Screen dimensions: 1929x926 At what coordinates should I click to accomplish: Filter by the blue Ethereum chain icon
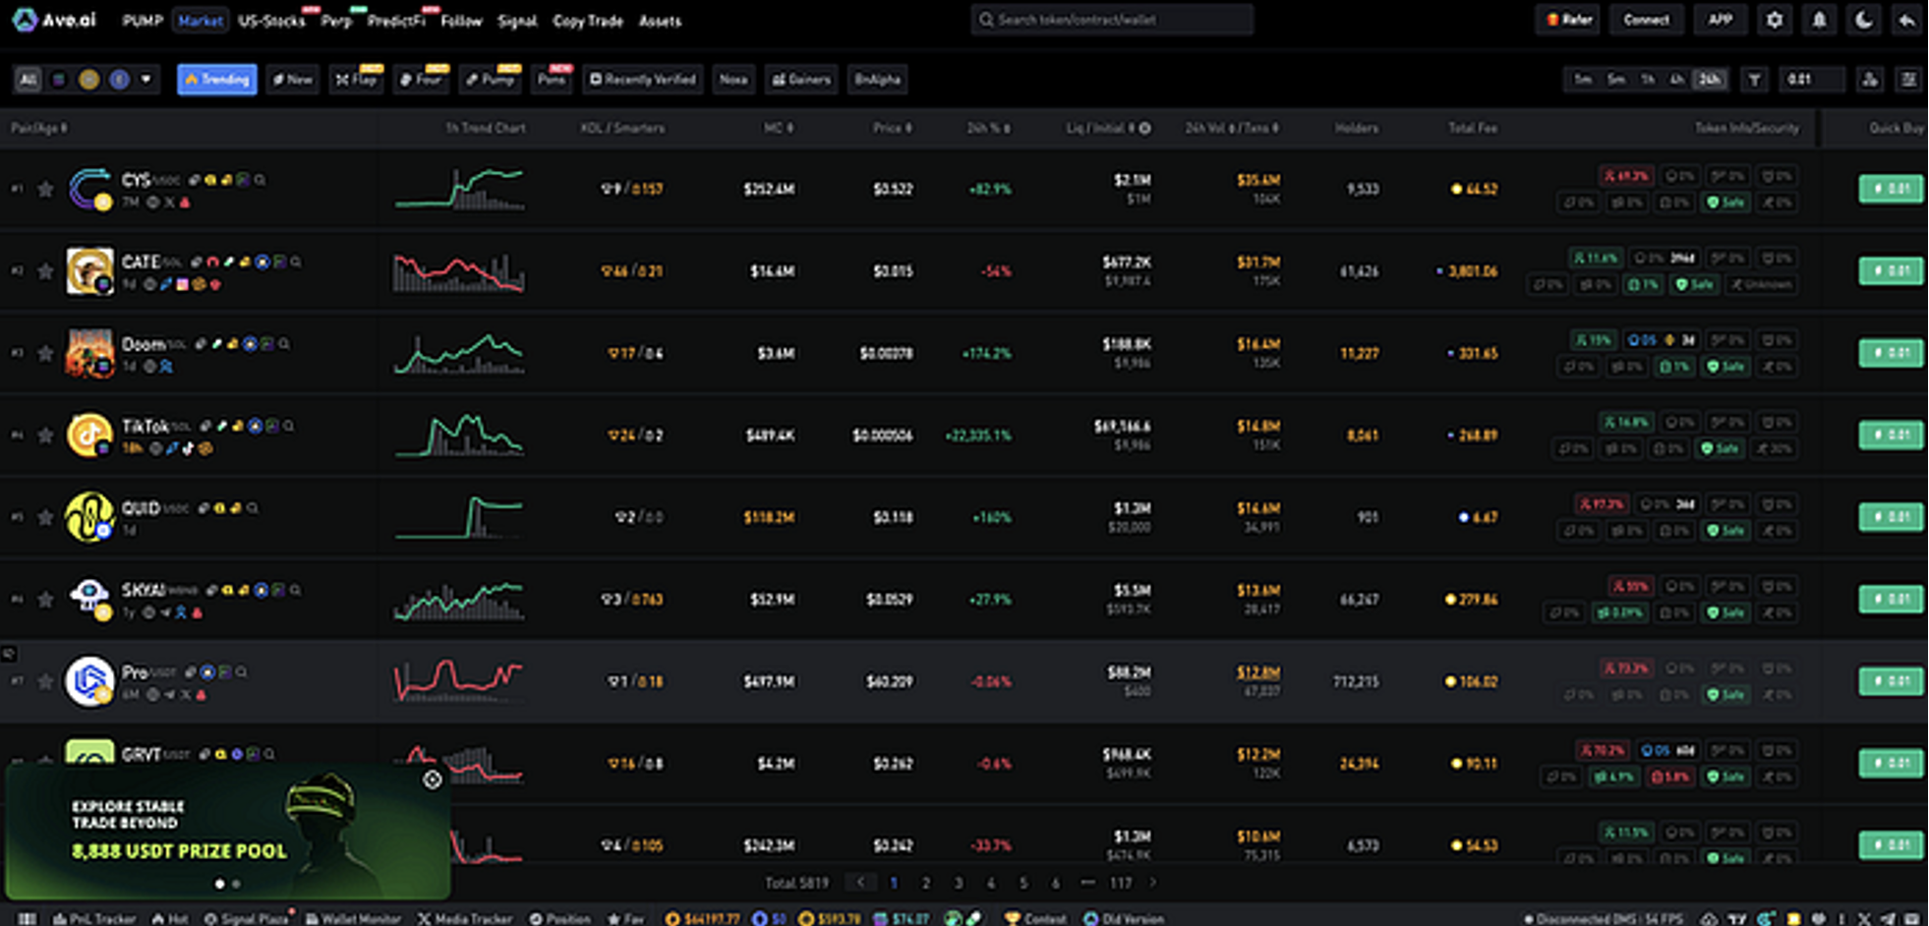(119, 80)
